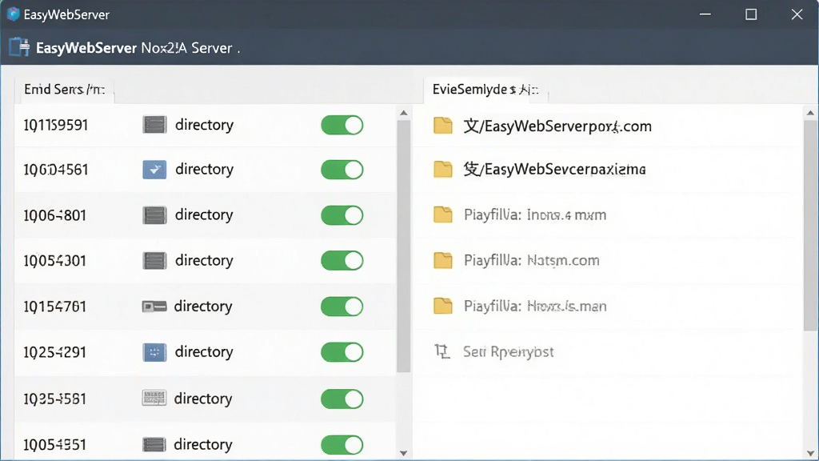
Task: Click the blue dotted icon in row 10254291
Action: (x=154, y=352)
